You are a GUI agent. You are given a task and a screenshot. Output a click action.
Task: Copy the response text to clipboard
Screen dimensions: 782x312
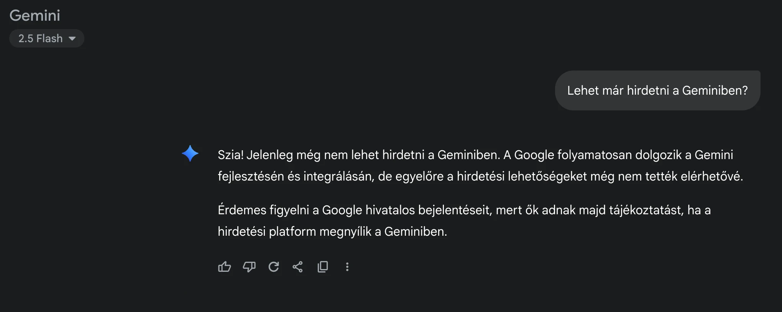click(323, 266)
